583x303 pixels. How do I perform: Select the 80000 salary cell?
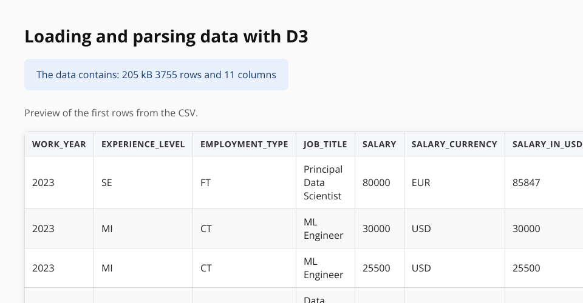coord(377,182)
